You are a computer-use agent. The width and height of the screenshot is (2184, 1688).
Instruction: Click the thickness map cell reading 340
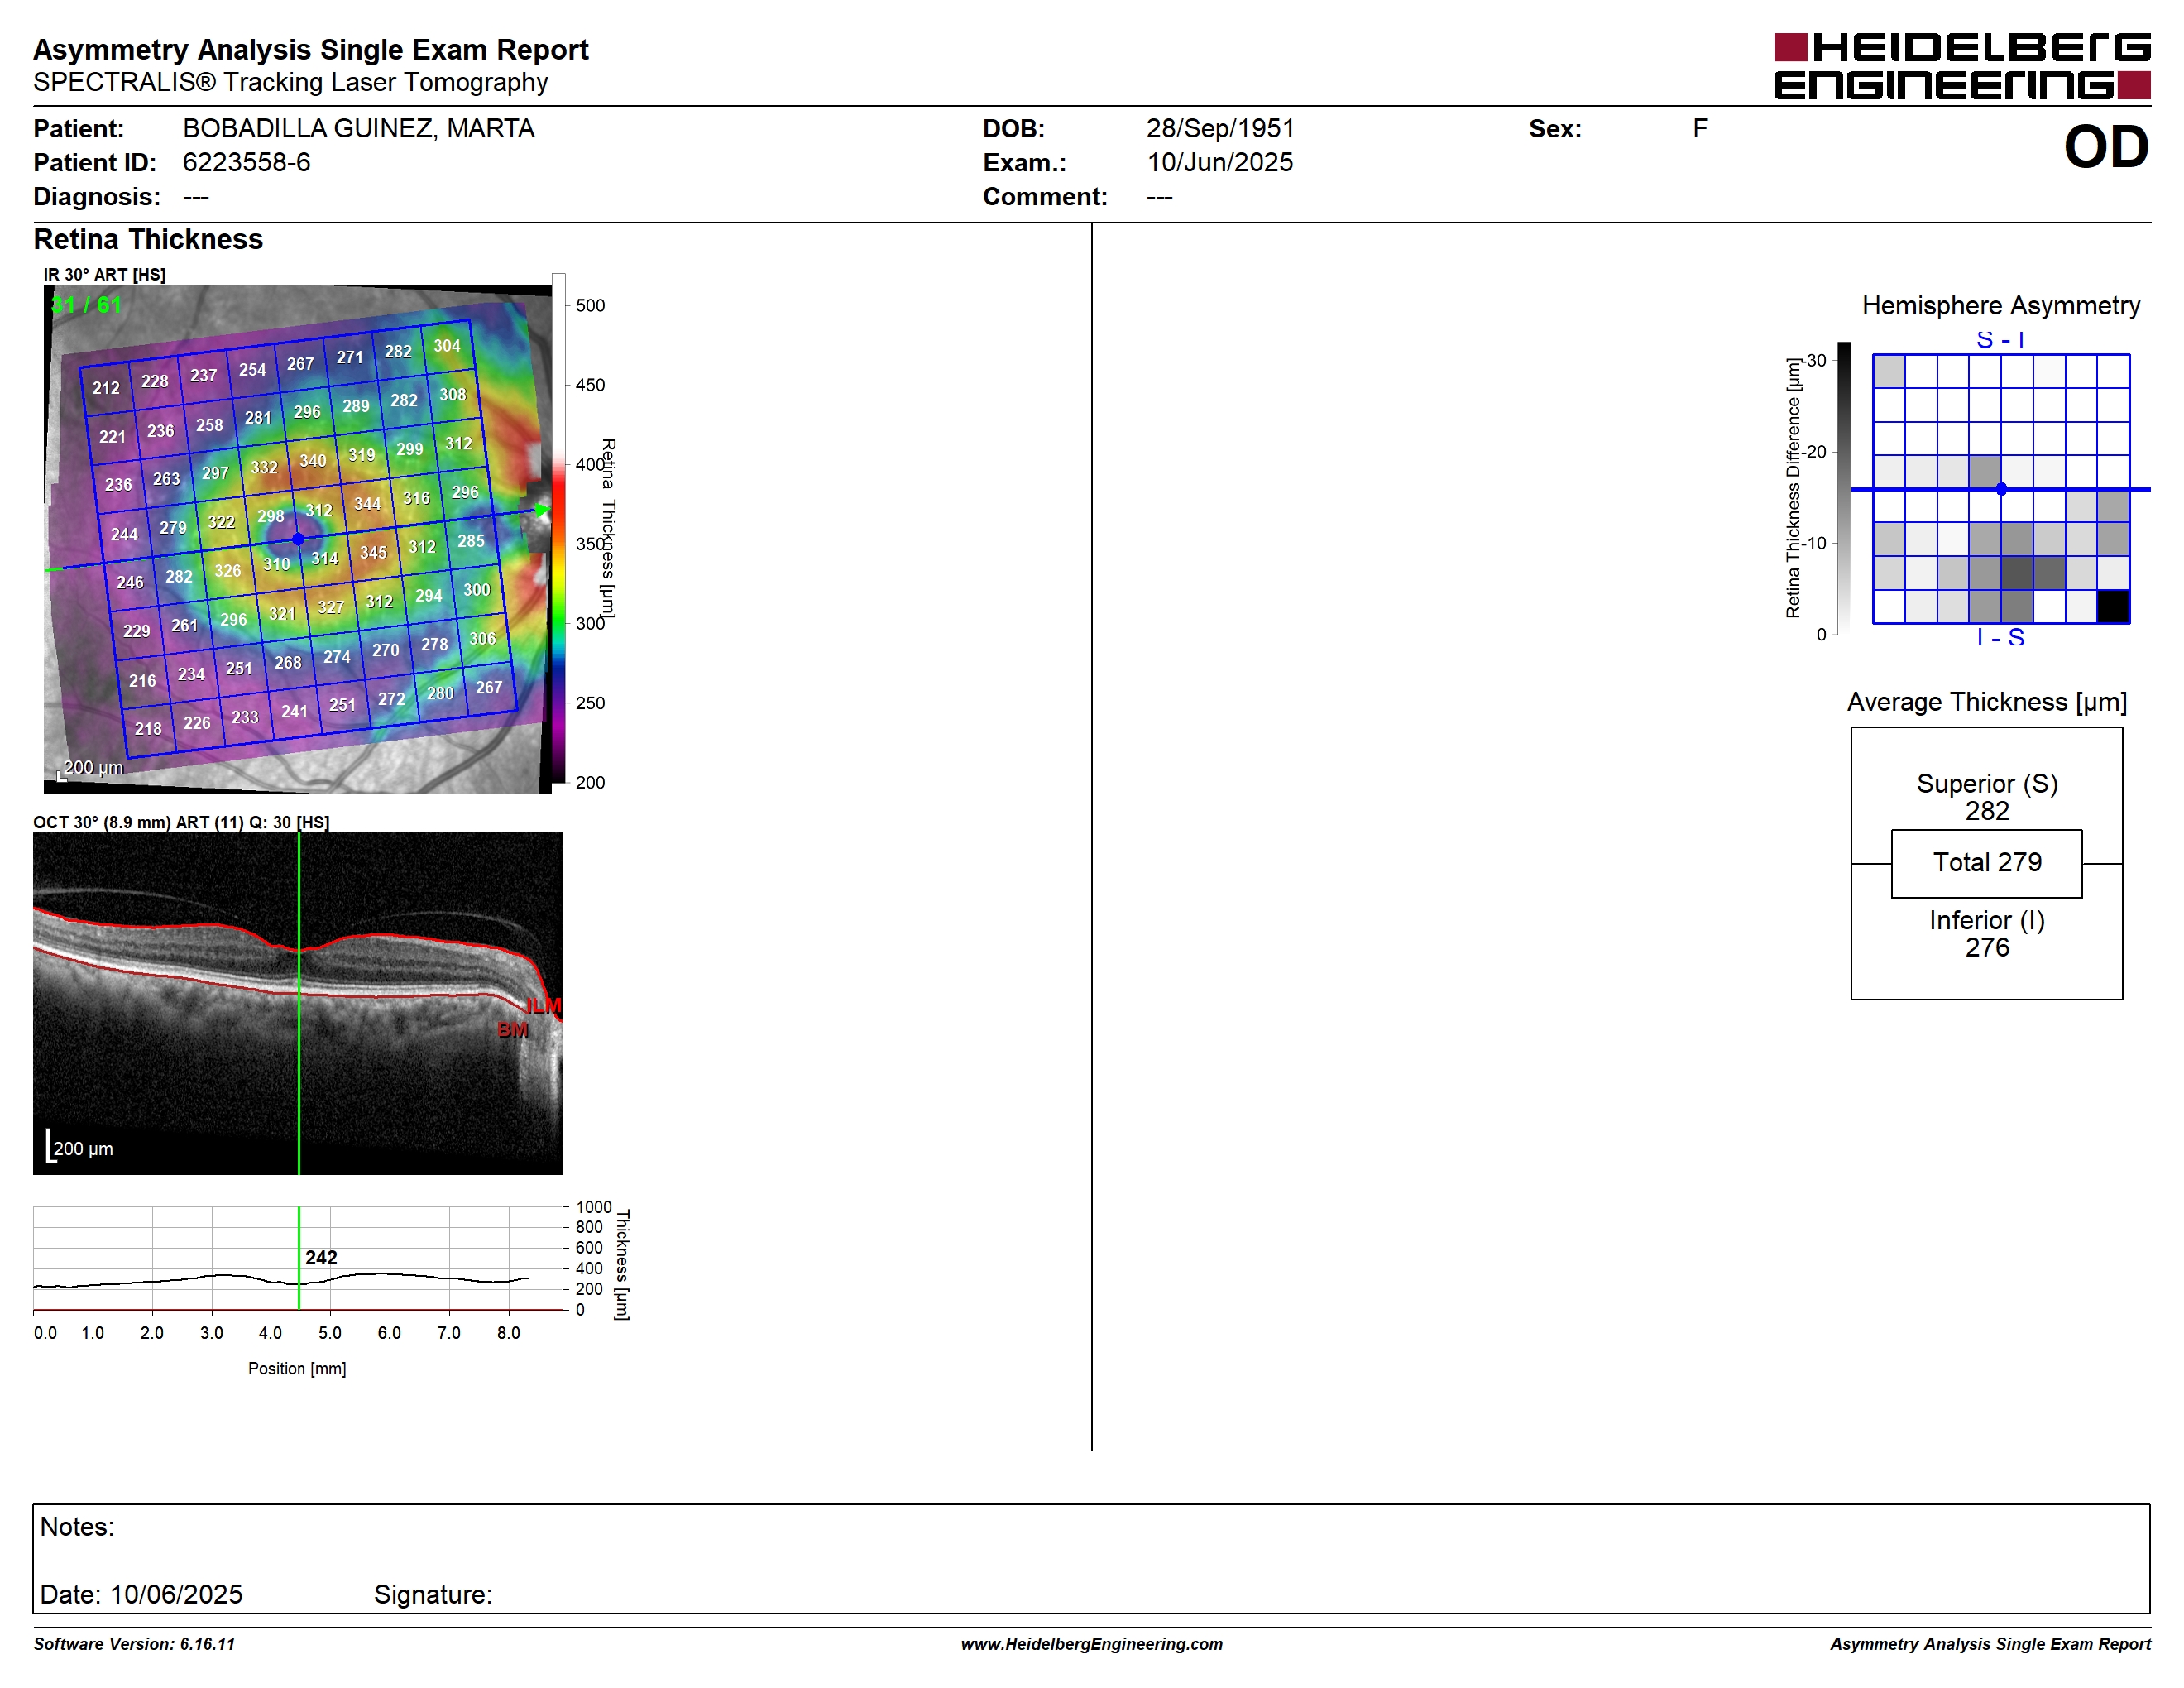click(313, 461)
